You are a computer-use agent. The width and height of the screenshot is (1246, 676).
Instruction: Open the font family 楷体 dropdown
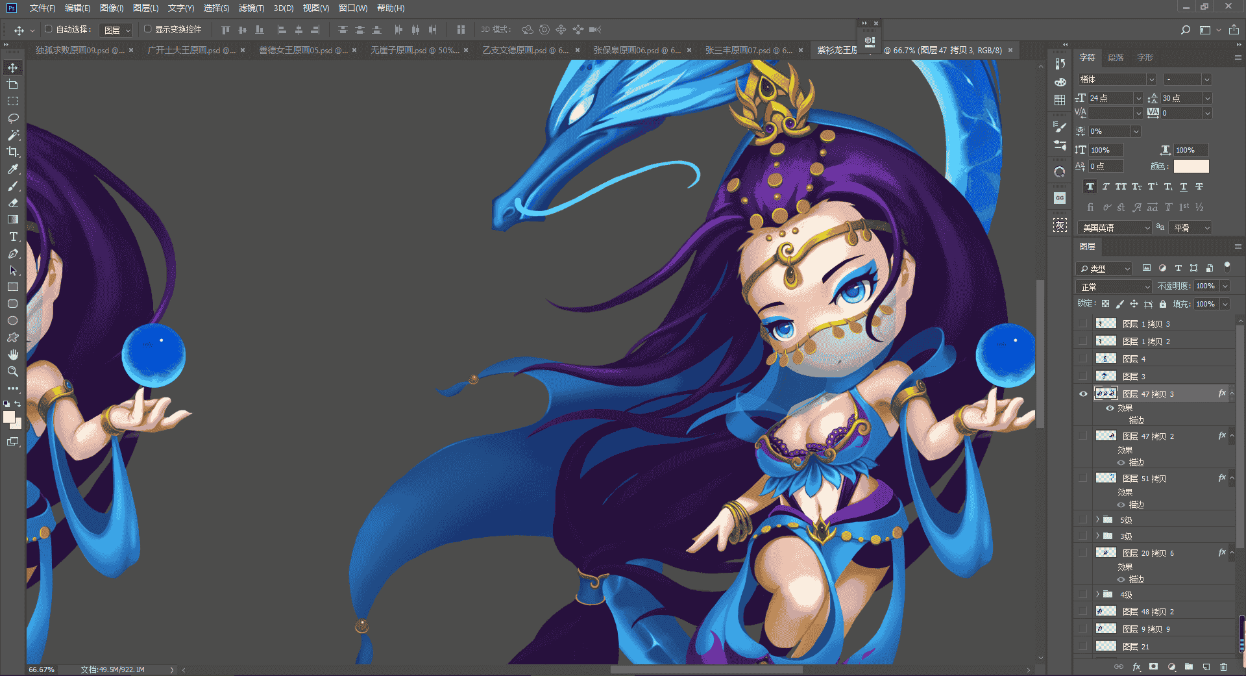click(x=1151, y=79)
